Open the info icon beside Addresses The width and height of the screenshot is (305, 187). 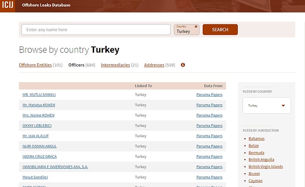(183, 65)
